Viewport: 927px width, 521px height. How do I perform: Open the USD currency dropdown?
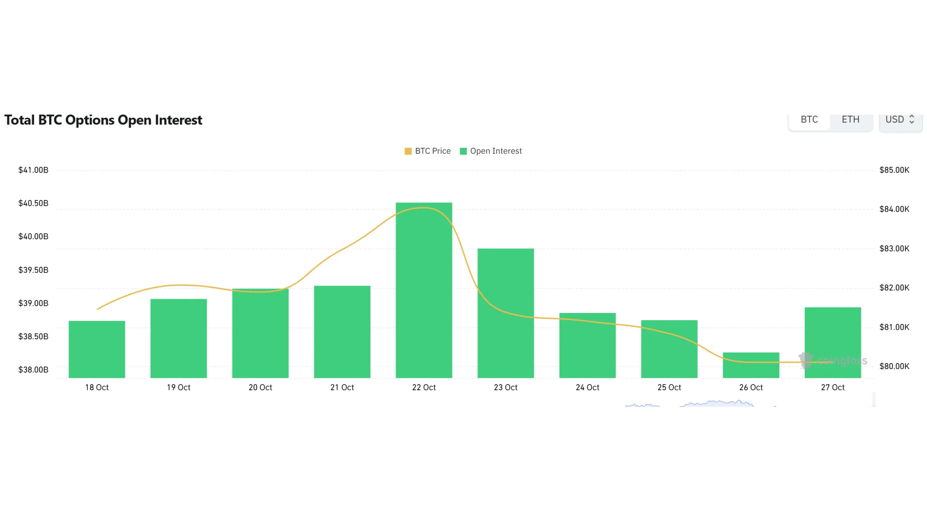pyautogui.click(x=900, y=120)
